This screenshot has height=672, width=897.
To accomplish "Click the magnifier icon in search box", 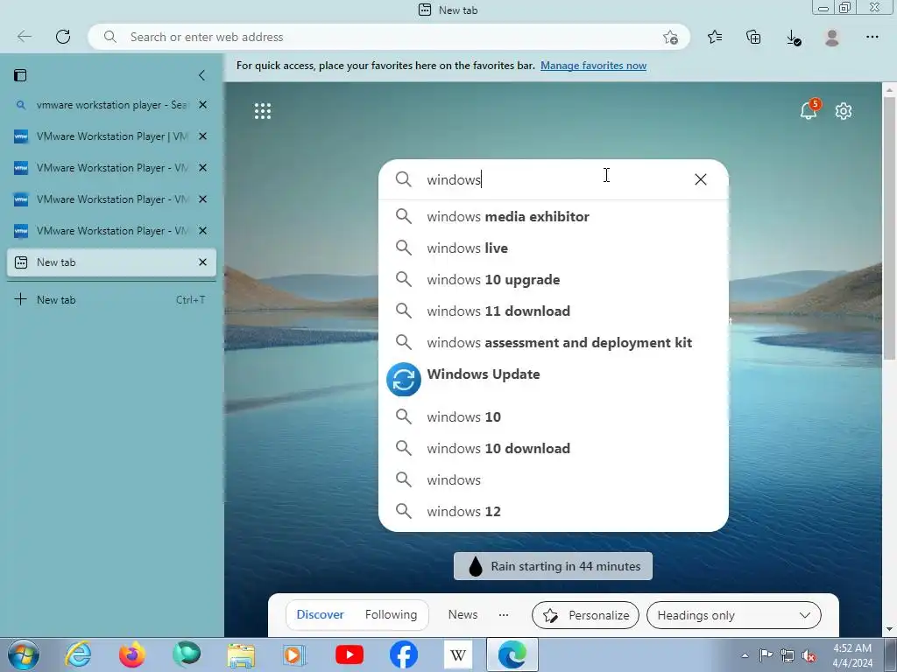I will 403,179.
